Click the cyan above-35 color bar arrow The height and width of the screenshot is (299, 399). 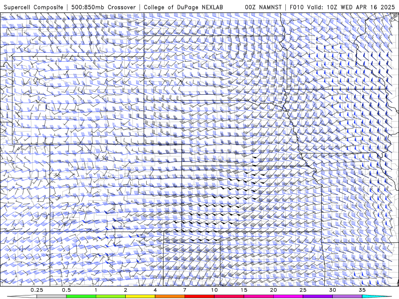pyautogui.click(x=377, y=297)
